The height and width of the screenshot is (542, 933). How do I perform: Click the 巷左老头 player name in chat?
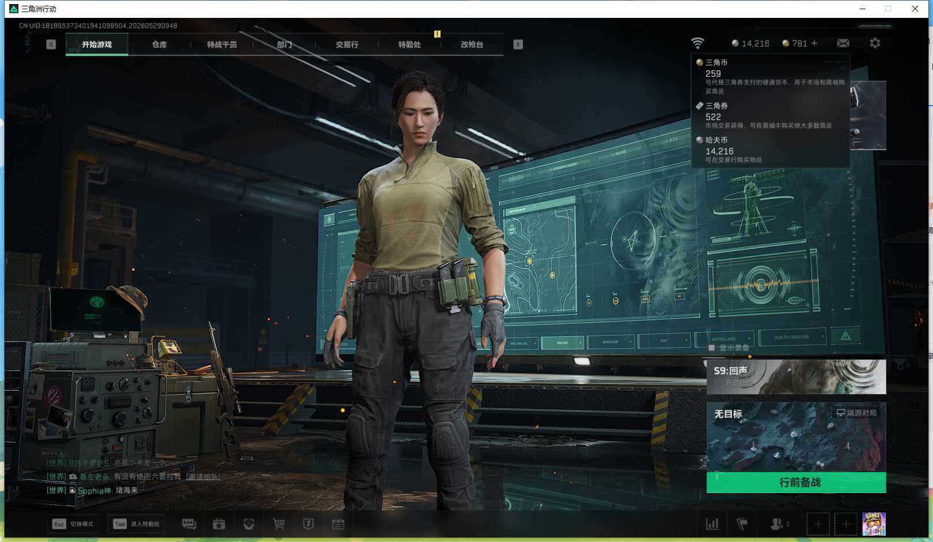pos(95,477)
